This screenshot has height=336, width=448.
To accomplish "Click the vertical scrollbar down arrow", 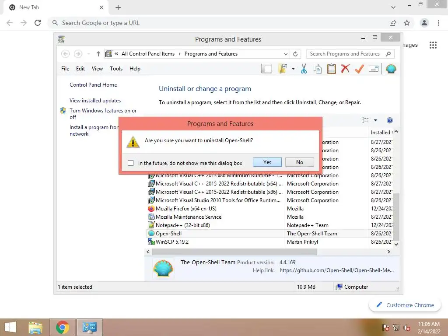I will 396,244.
